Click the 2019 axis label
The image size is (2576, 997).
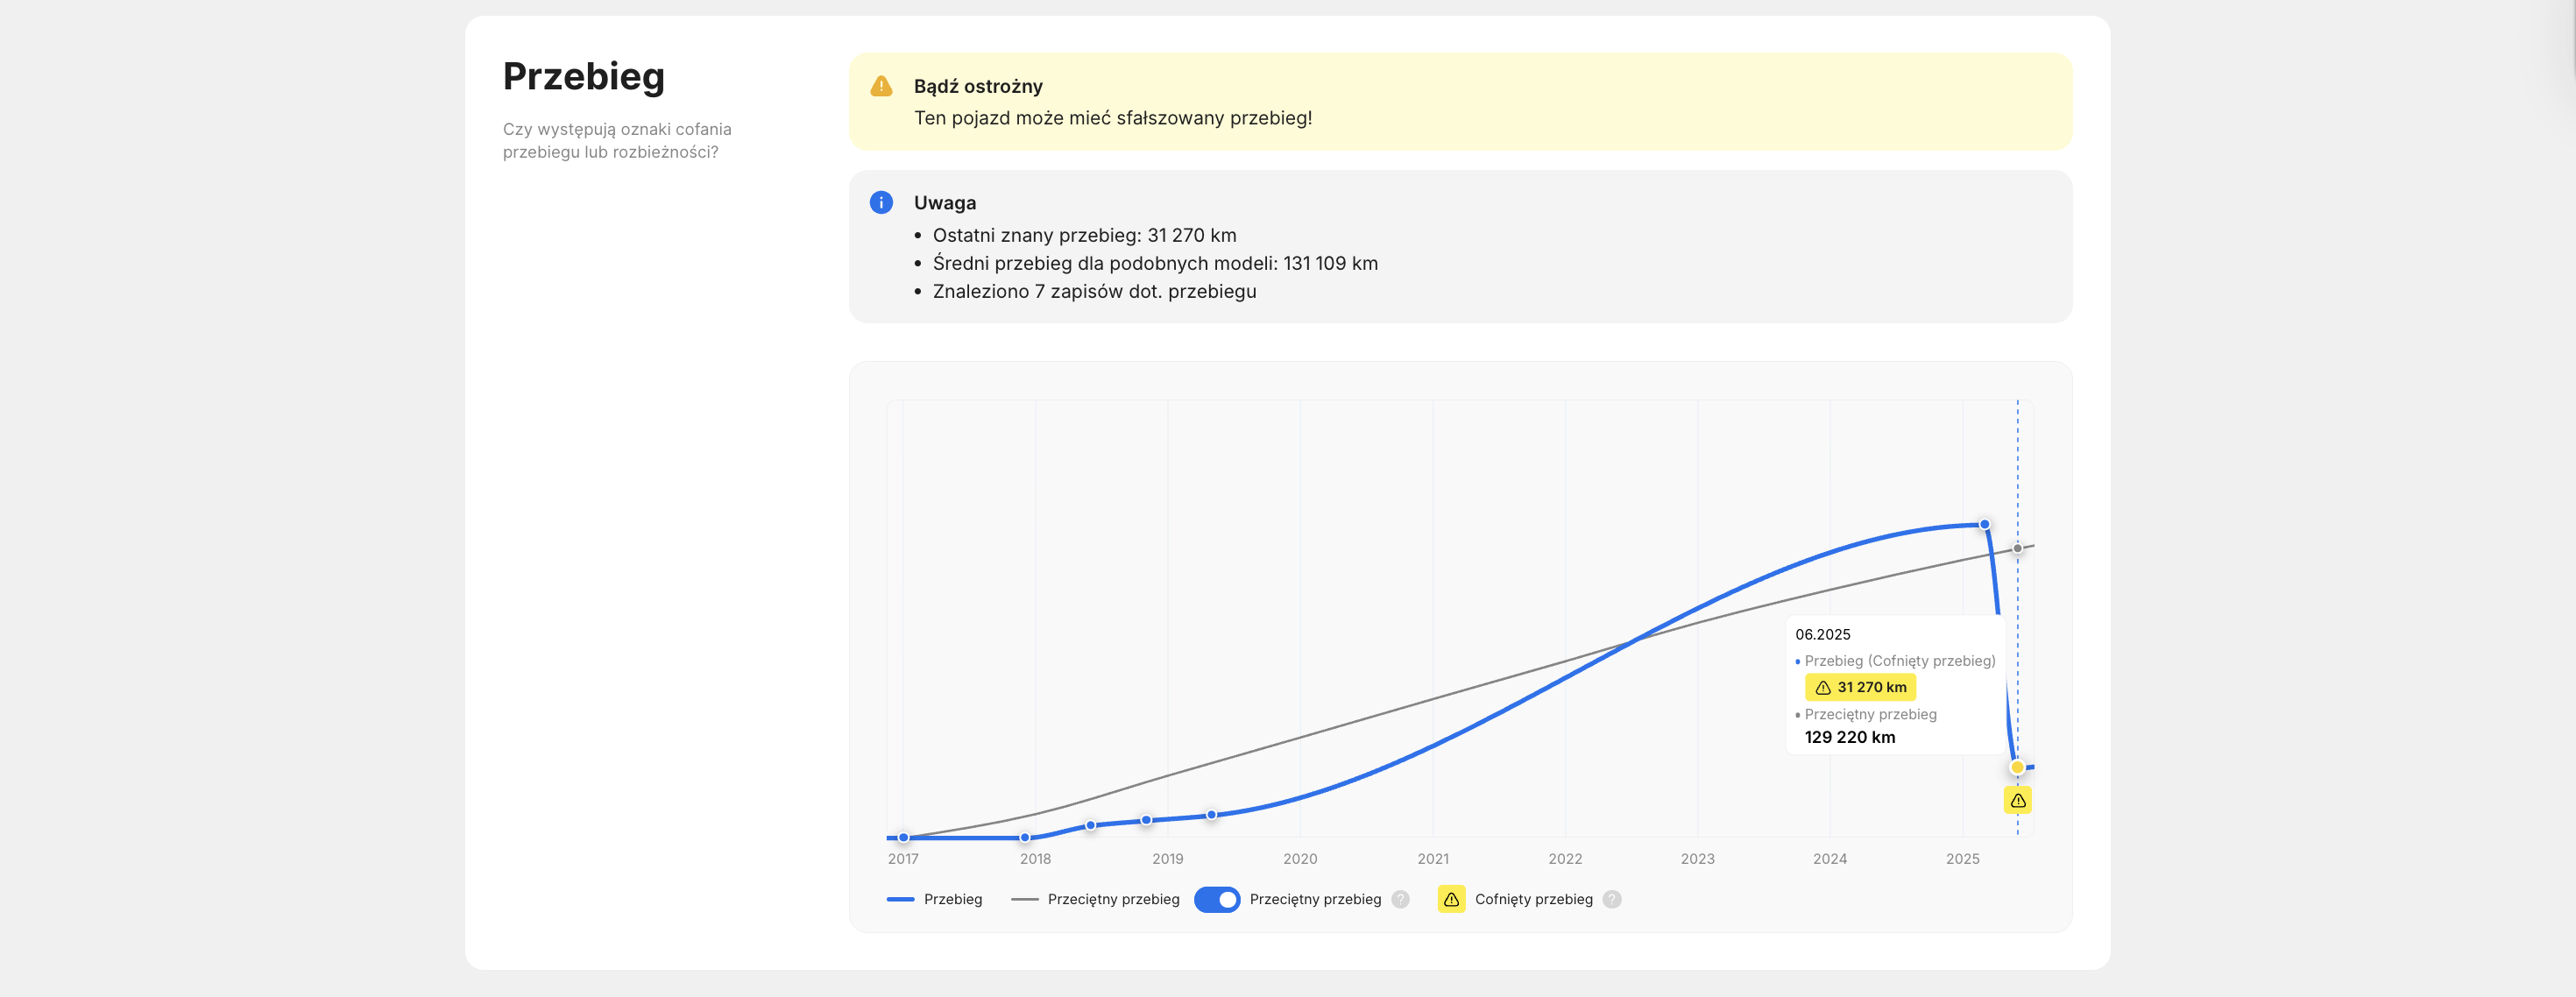(1167, 859)
